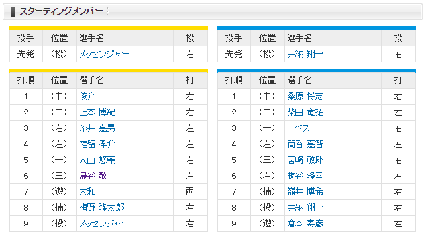Click ninth batter メッセンジャー link
This screenshot has height=251, width=426.
[x=104, y=223]
